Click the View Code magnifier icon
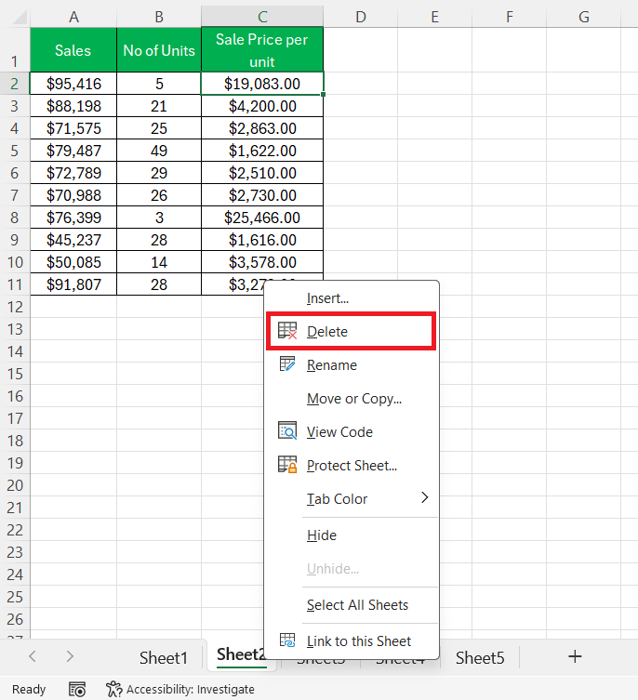This screenshot has height=700, width=638. pyautogui.click(x=287, y=430)
